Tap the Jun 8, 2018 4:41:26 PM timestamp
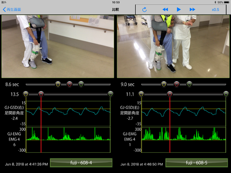 click(x=26, y=165)
